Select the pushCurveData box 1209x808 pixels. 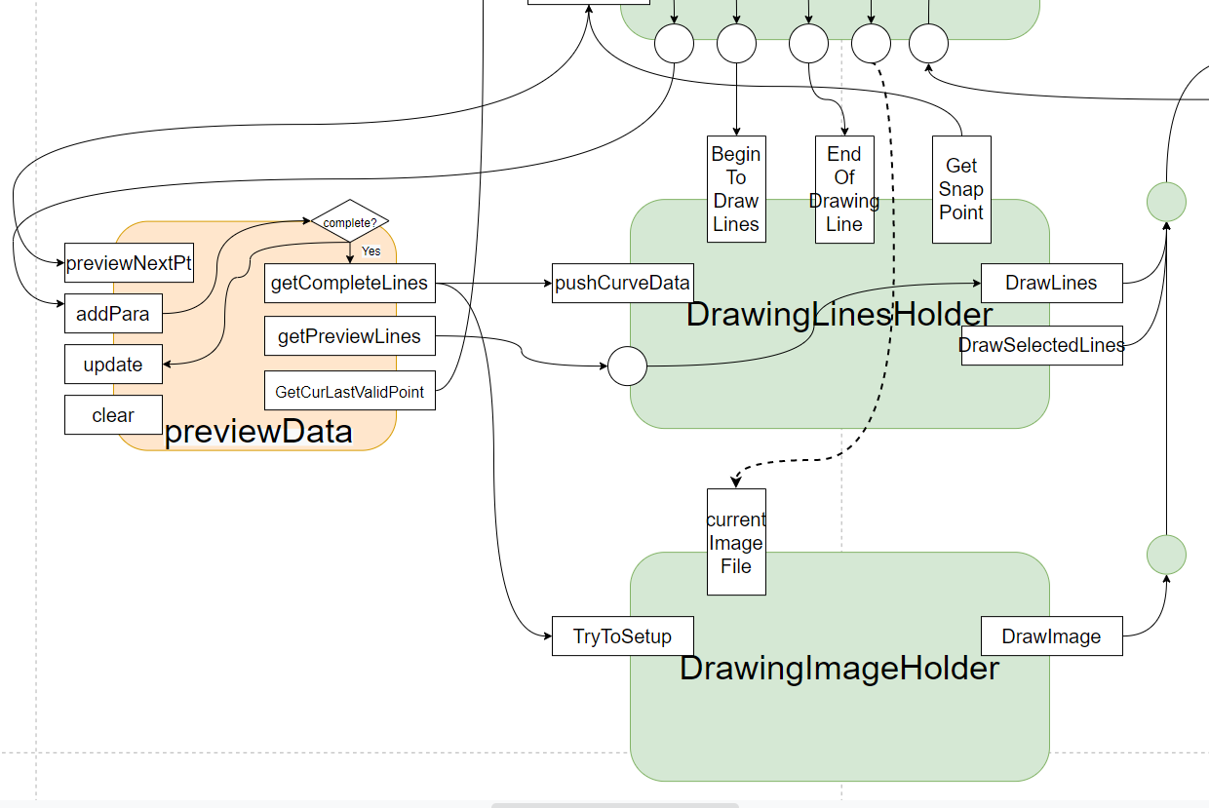[623, 284]
